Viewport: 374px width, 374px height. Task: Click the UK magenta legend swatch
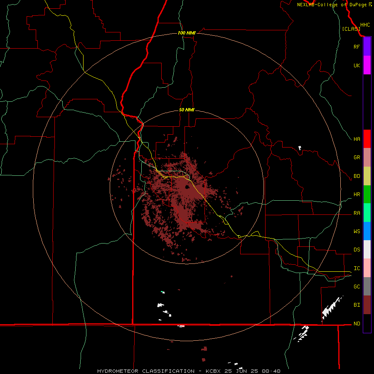(x=367, y=65)
